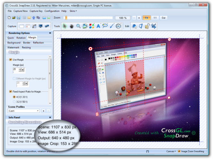Select the arrow pointer tool
This screenshot has width=213, height=159.
[65, 26]
